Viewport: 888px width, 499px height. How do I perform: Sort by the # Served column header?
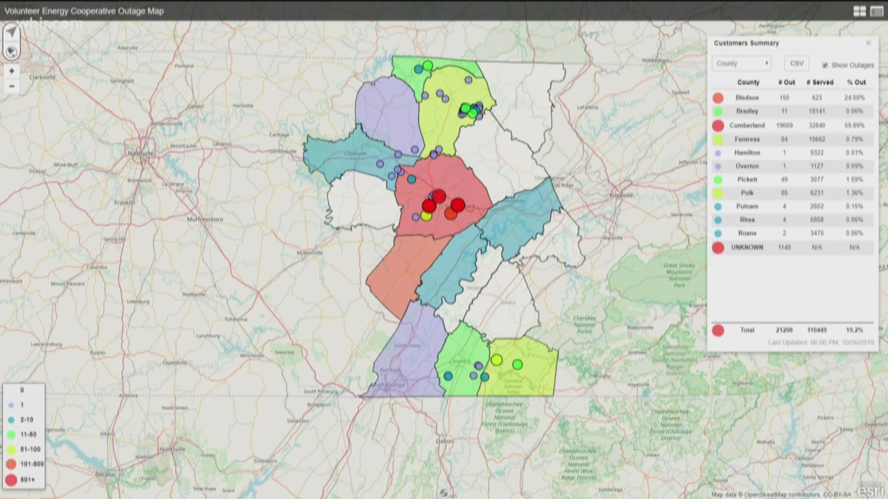point(820,82)
